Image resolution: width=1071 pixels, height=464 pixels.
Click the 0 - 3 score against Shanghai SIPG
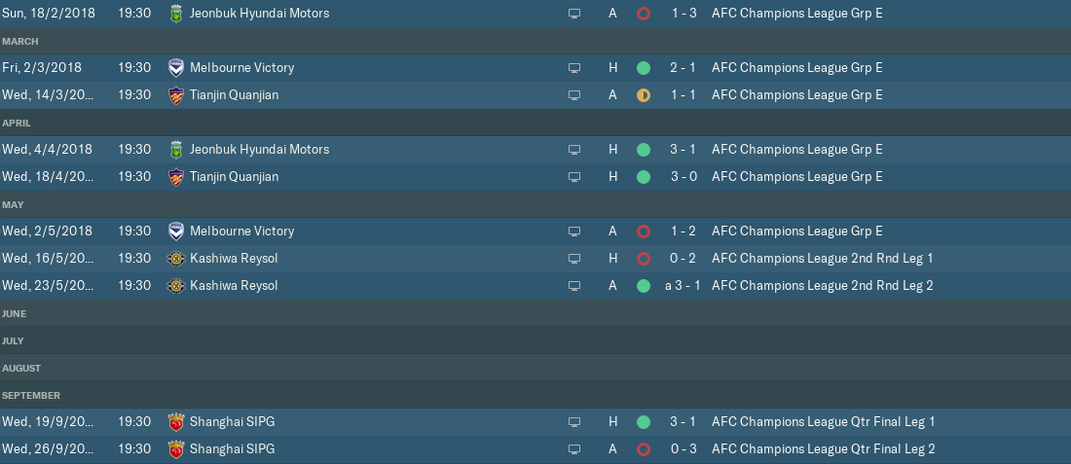click(x=683, y=449)
